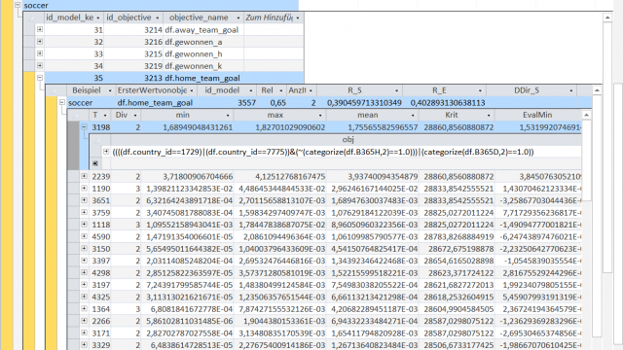623x350 pixels.
Task: Collapse the soccer df.home_team_goal subrow
Action: tap(62, 102)
